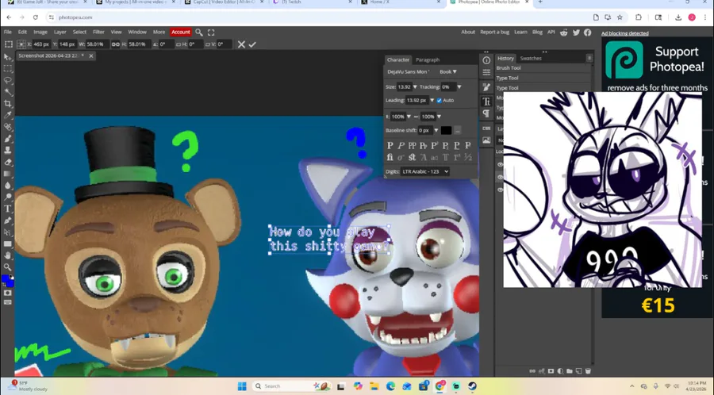This screenshot has height=395, width=714.
Task: Open the File menu
Action: (x=8, y=33)
